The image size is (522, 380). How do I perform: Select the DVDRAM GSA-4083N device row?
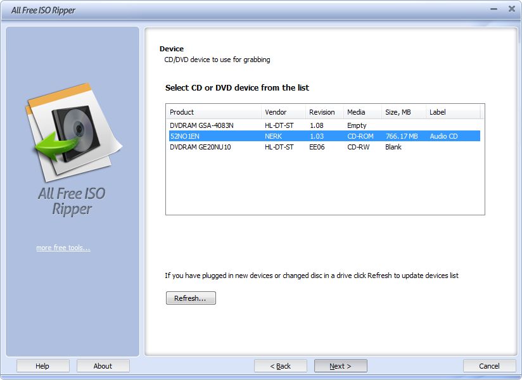point(324,125)
